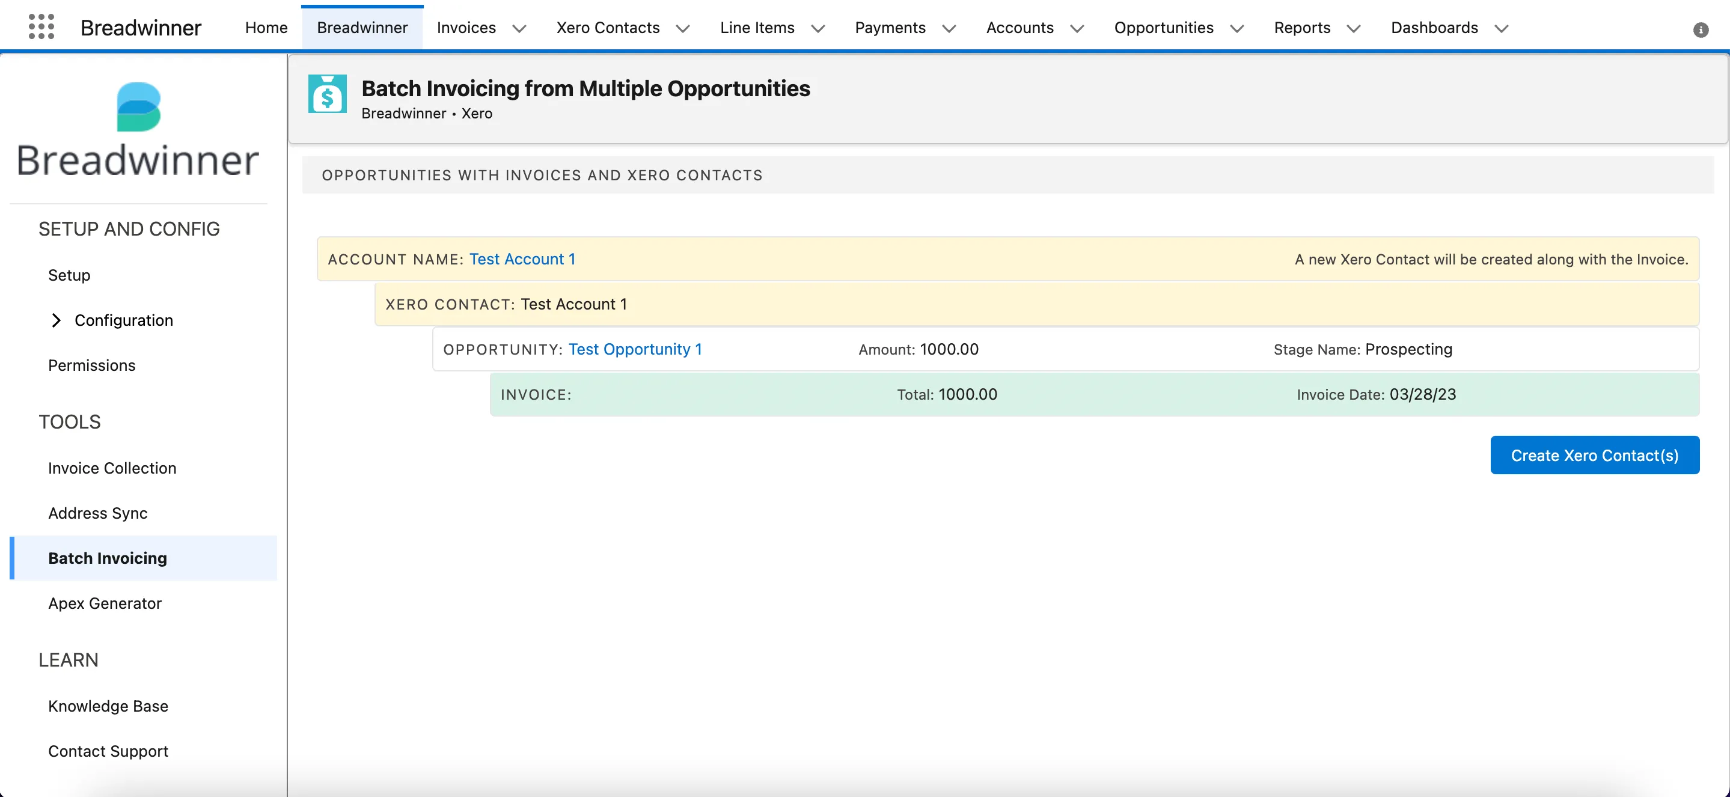Open the Test Account 1 link

522,258
